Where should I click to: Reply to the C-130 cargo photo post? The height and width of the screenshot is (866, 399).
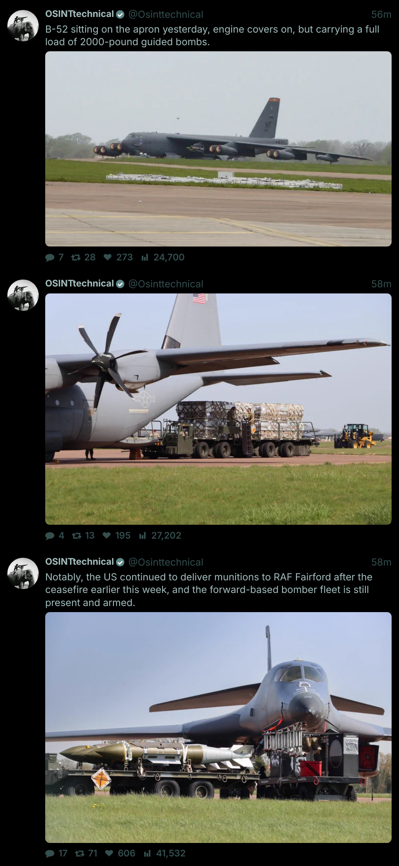pyautogui.click(x=54, y=536)
